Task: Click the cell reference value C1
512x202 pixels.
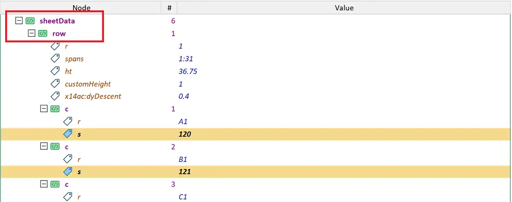Action: (x=183, y=197)
